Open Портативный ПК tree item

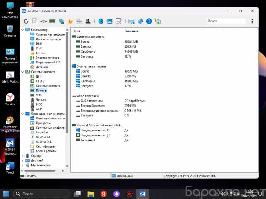click(48, 62)
